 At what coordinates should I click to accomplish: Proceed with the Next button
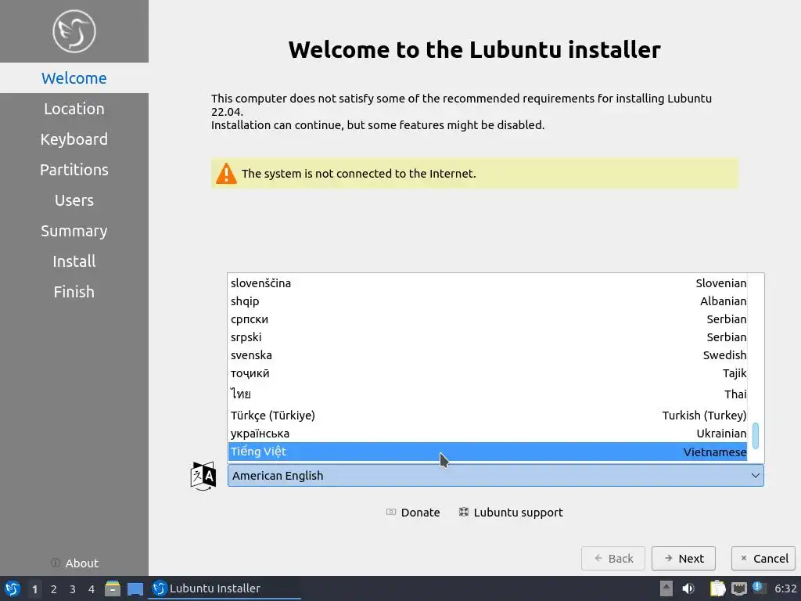tap(684, 559)
